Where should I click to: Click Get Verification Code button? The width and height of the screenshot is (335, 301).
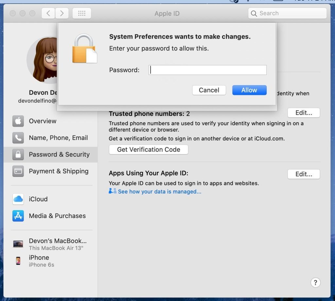coord(149,150)
